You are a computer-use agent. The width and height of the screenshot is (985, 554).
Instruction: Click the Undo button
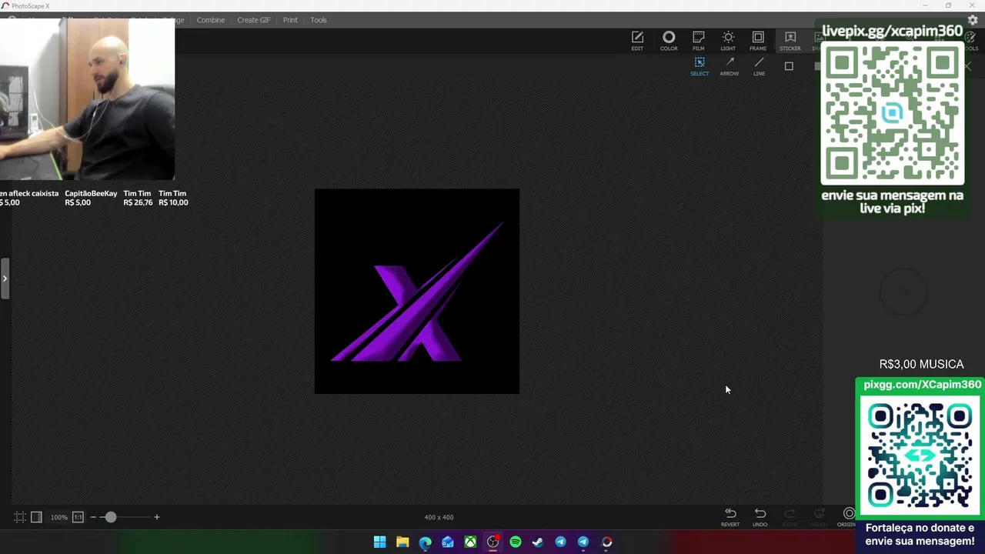[760, 517]
